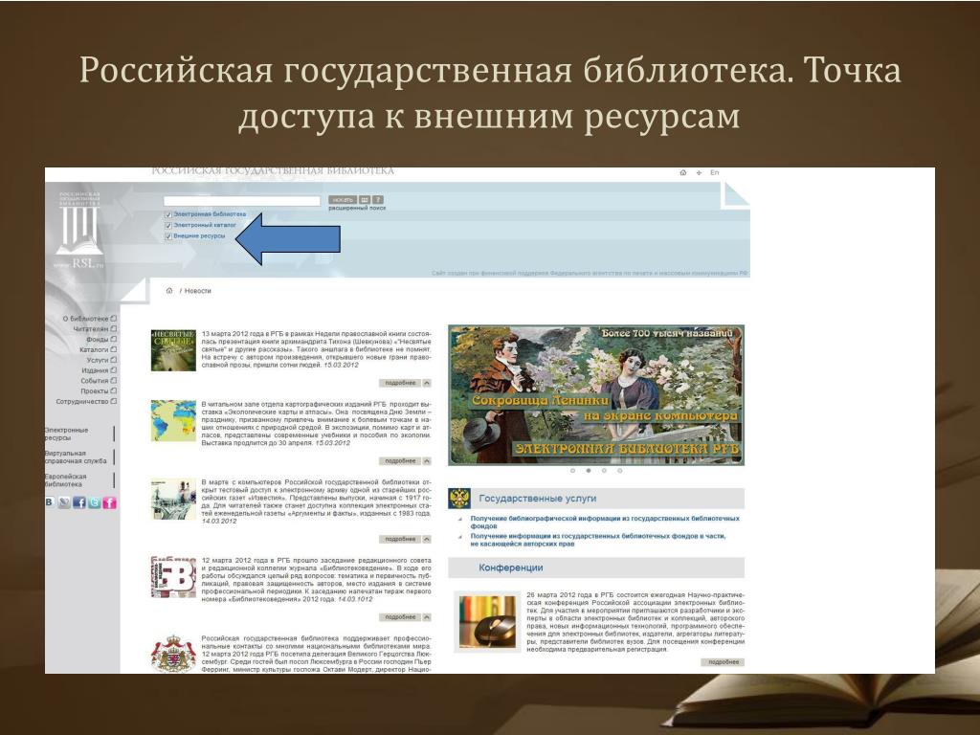Screen dimensions: 980x735
Task: Open ecological world map news thumbnail
Action: [173, 421]
